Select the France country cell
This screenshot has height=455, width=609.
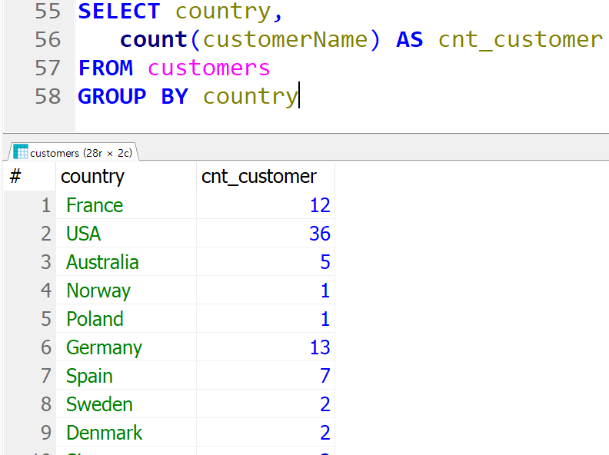pos(126,205)
